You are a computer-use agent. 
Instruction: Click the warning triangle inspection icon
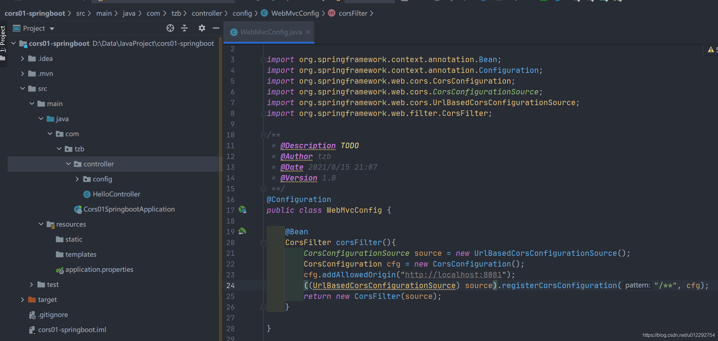[x=711, y=50]
